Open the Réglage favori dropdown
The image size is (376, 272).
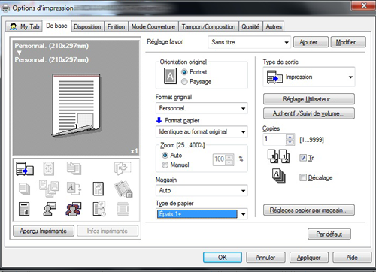click(249, 42)
